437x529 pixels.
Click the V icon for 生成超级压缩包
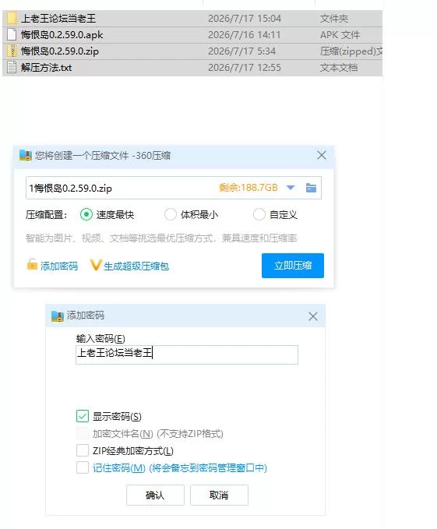96,265
